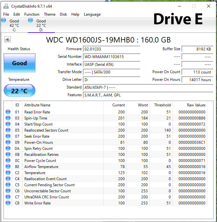Screen dimensions: 217x222
Task: Open the Help menu
Action: (x=75, y=14)
